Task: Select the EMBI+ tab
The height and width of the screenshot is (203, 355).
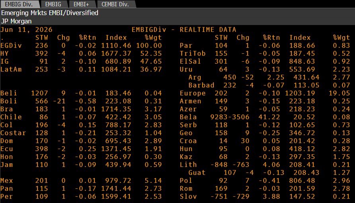Action: tap(82, 4)
